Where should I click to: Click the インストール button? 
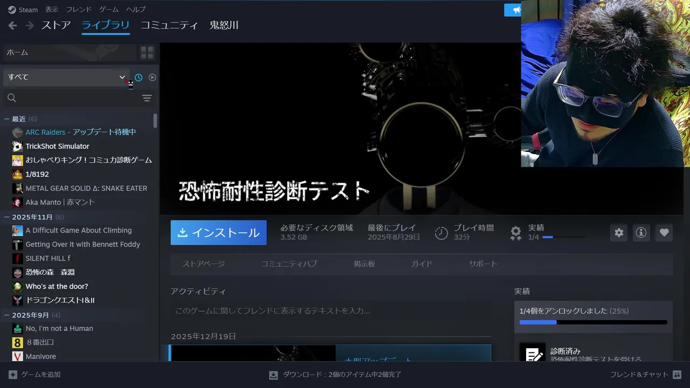pos(218,233)
